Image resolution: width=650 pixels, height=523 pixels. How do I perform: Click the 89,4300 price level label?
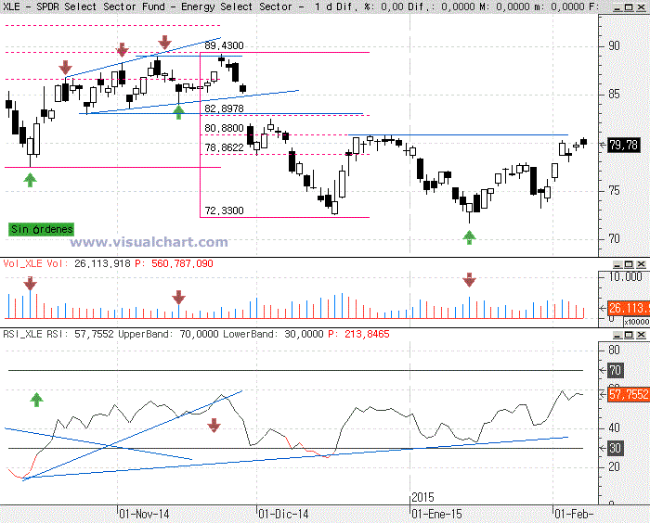coord(224,45)
